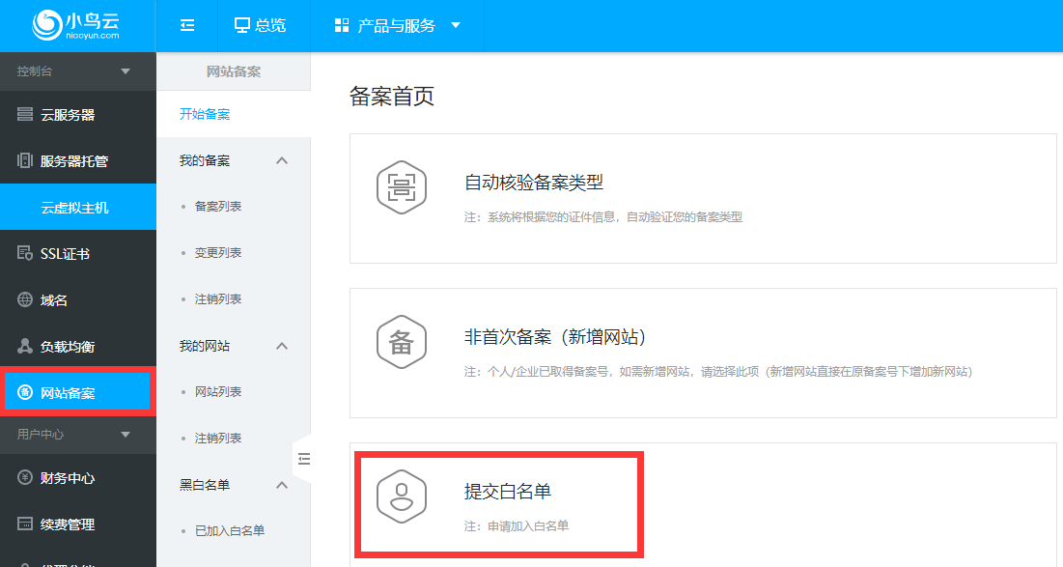Image resolution: width=1063 pixels, height=567 pixels.
Task: Click the 小鸟云 logo
Action: point(77,25)
